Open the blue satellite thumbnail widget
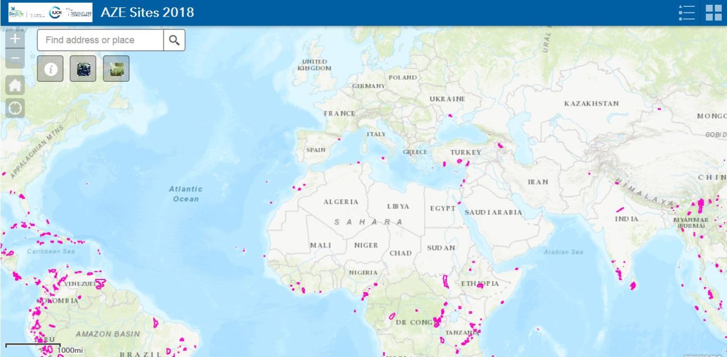The width and height of the screenshot is (727, 357). coord(83,69)
